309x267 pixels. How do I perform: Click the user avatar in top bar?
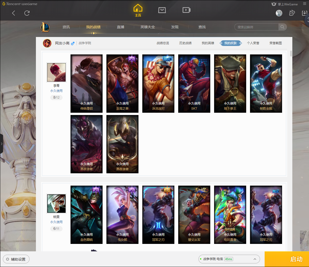coord(279,13)
